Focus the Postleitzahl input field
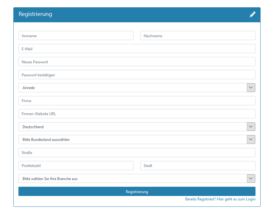This screenshot has height=216, width=279. [x=76, y=166]
